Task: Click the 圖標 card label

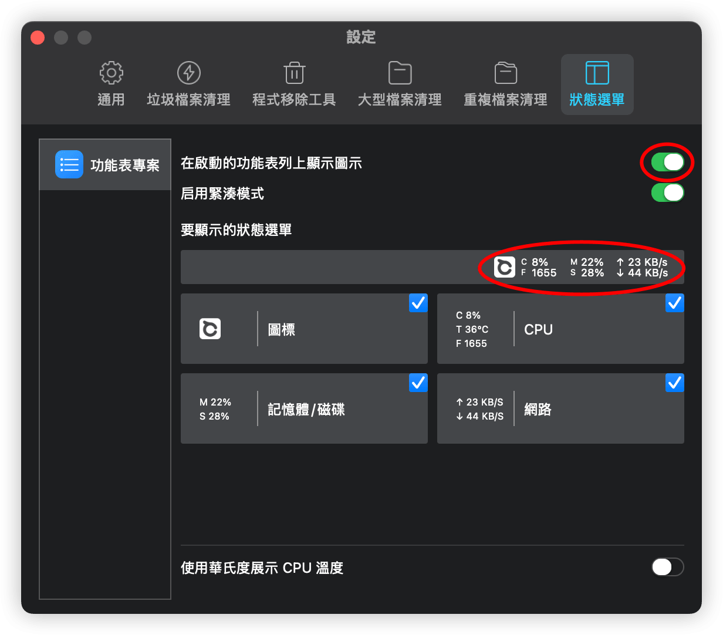Action: [x=282, y=330]
